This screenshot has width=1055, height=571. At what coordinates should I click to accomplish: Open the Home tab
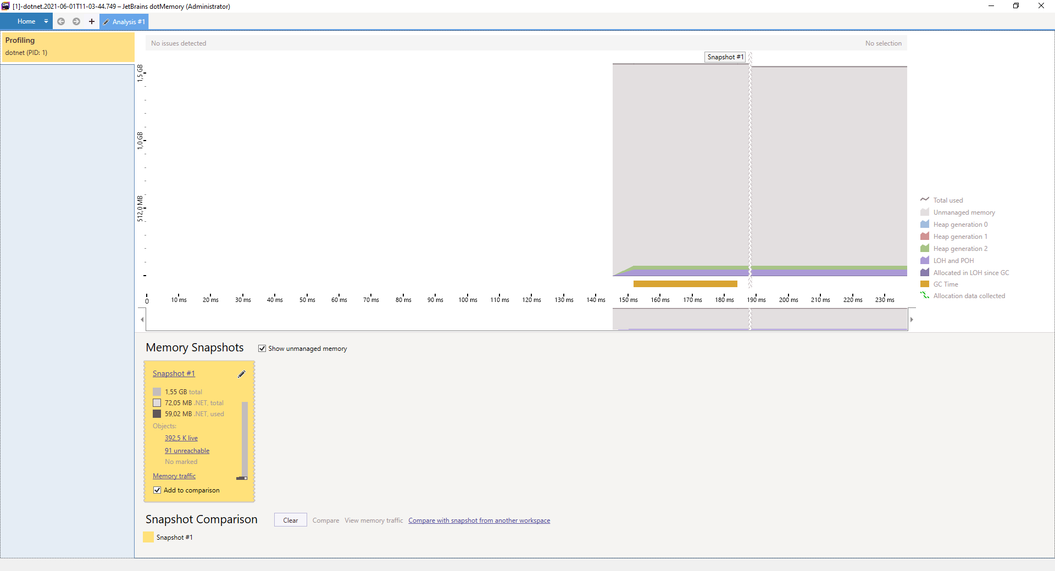[26, 21]
